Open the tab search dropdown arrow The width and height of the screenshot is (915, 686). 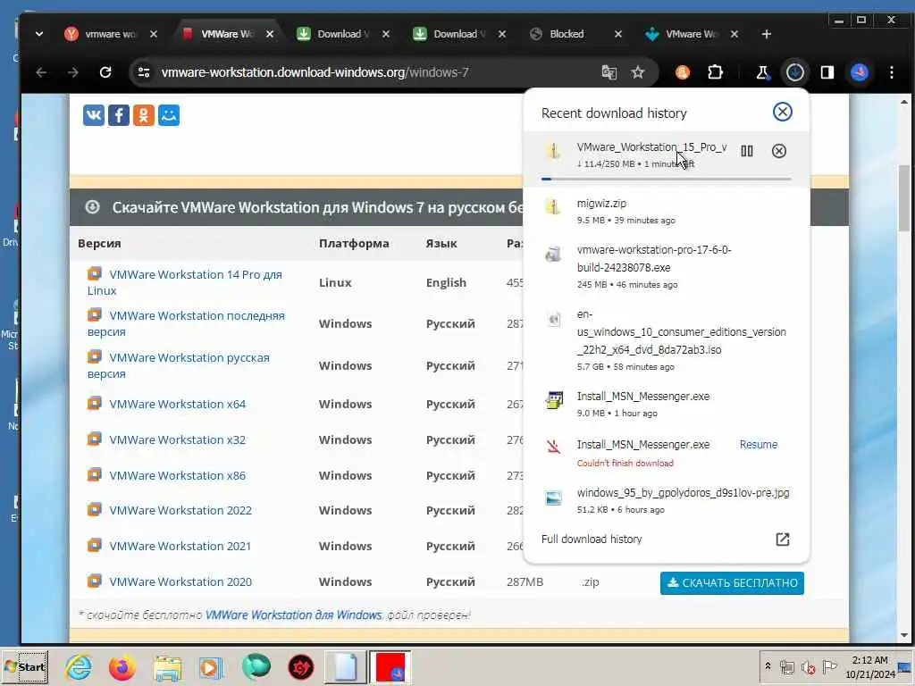39,34
